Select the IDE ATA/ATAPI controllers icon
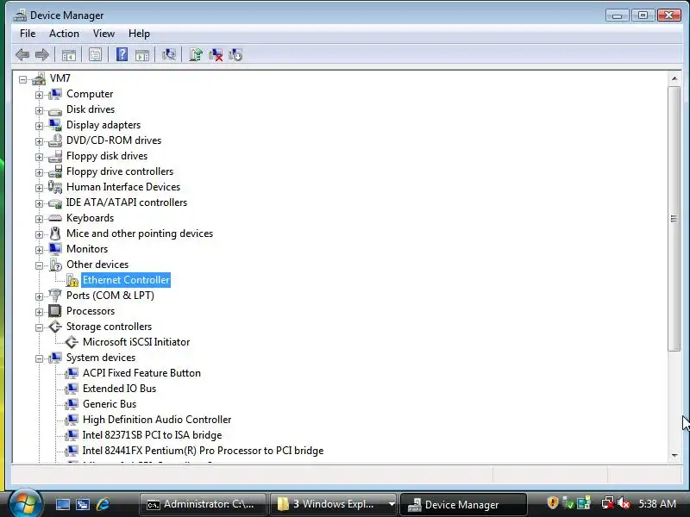The image size is (690, 517). pos(55,202)
